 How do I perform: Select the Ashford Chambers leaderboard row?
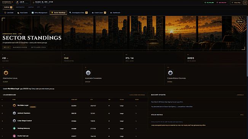74,113
